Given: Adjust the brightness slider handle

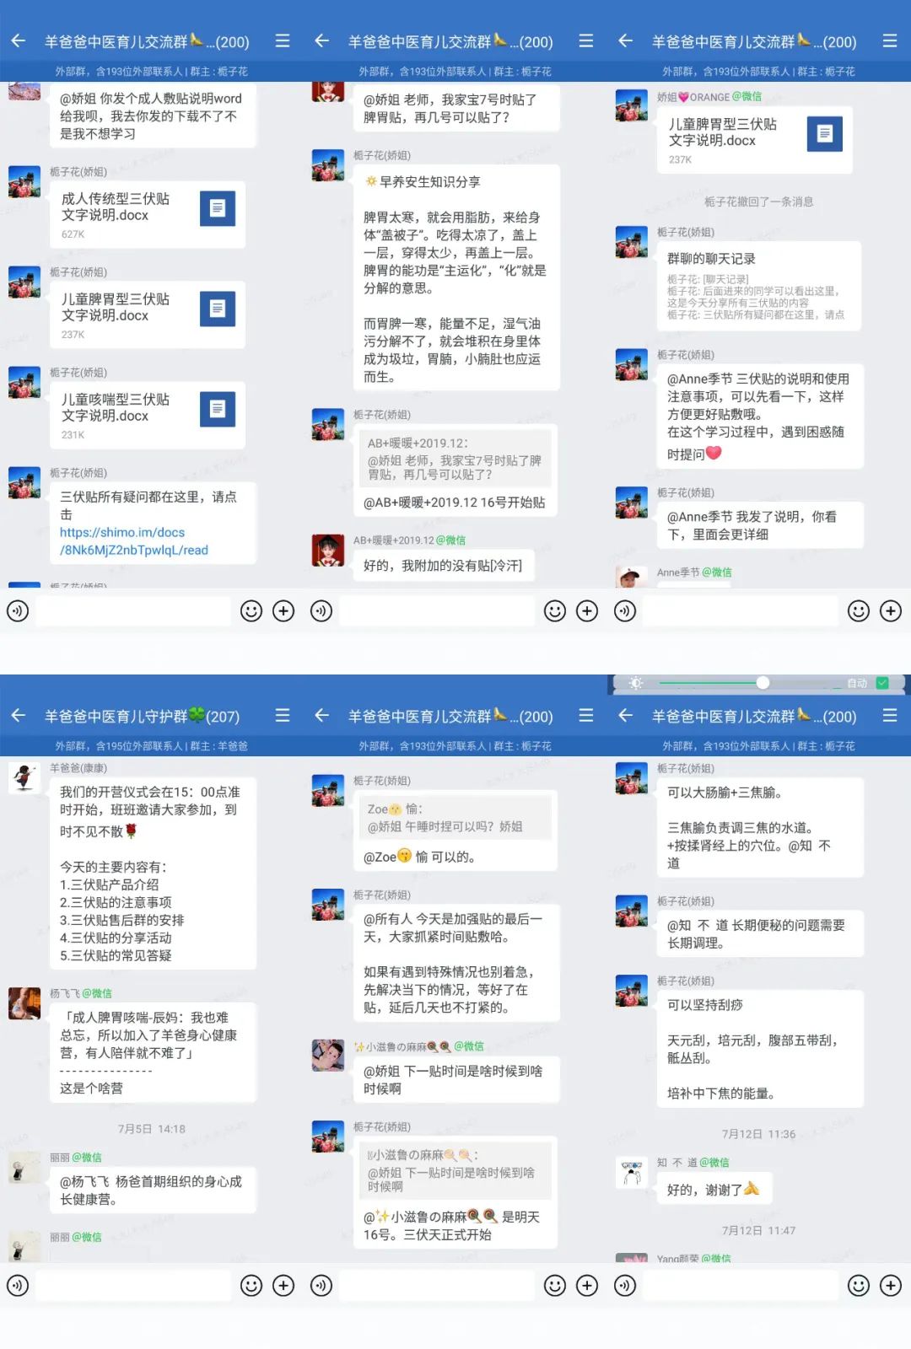Looking at the screenshot, I should 763,683.
